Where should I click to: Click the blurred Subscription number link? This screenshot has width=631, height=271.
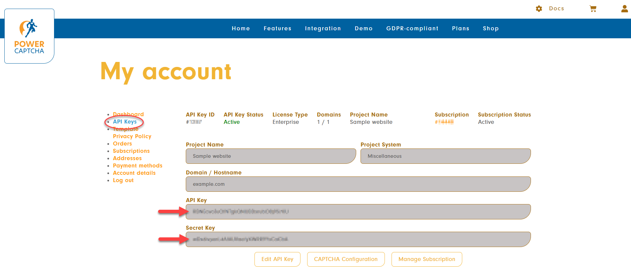pyautogui.click(x=444, y=122)
